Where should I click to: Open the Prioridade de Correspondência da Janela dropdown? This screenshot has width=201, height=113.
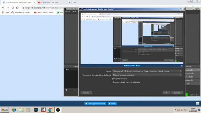147,75
